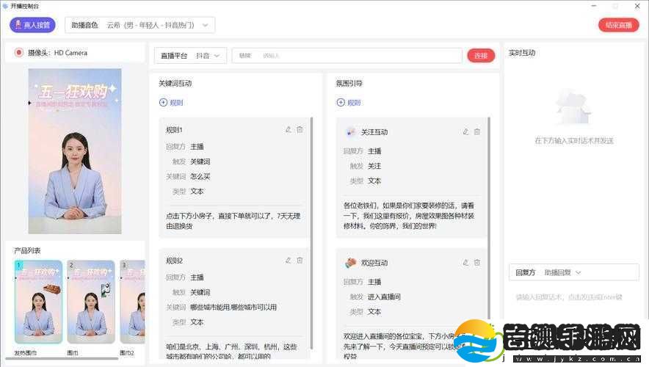Screen dimensions: 649x367
Task: Click the red 结束直播 button
Action: pyautogui.click(x=618, y=25)
